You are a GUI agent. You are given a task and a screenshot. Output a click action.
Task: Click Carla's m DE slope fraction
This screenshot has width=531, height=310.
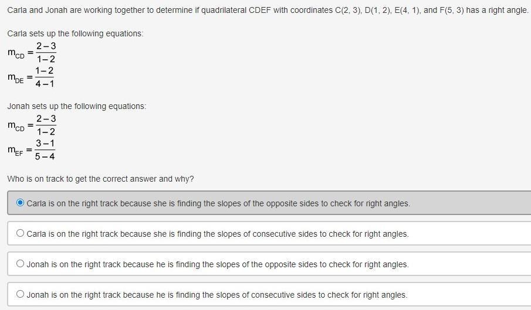point(45,77)
